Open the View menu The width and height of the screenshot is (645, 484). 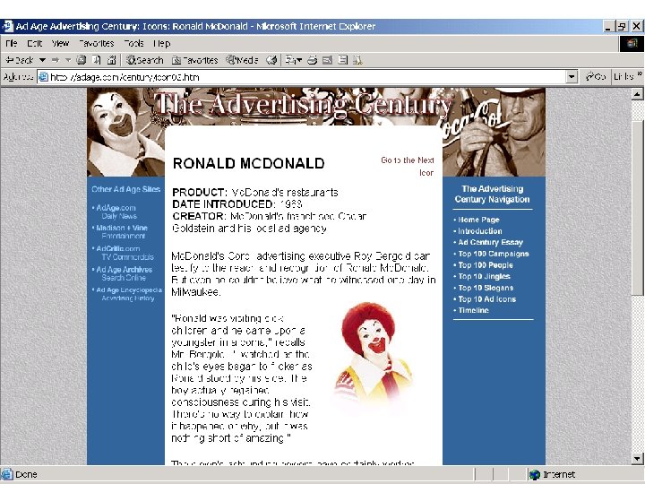tap(61, 43)
